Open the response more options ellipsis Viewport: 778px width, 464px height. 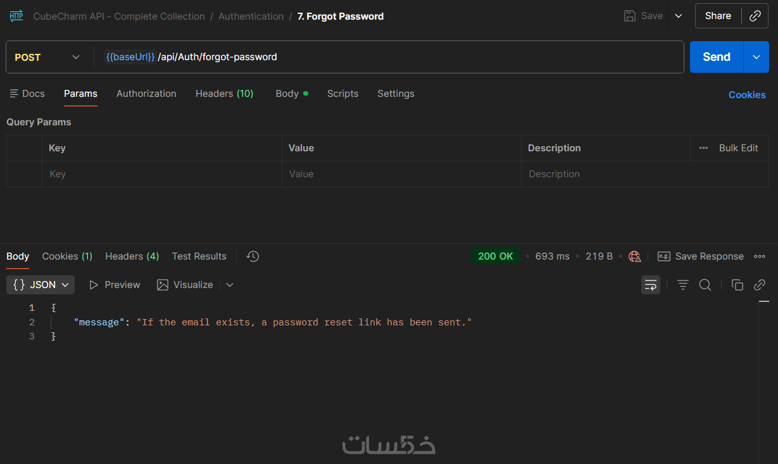760,256
